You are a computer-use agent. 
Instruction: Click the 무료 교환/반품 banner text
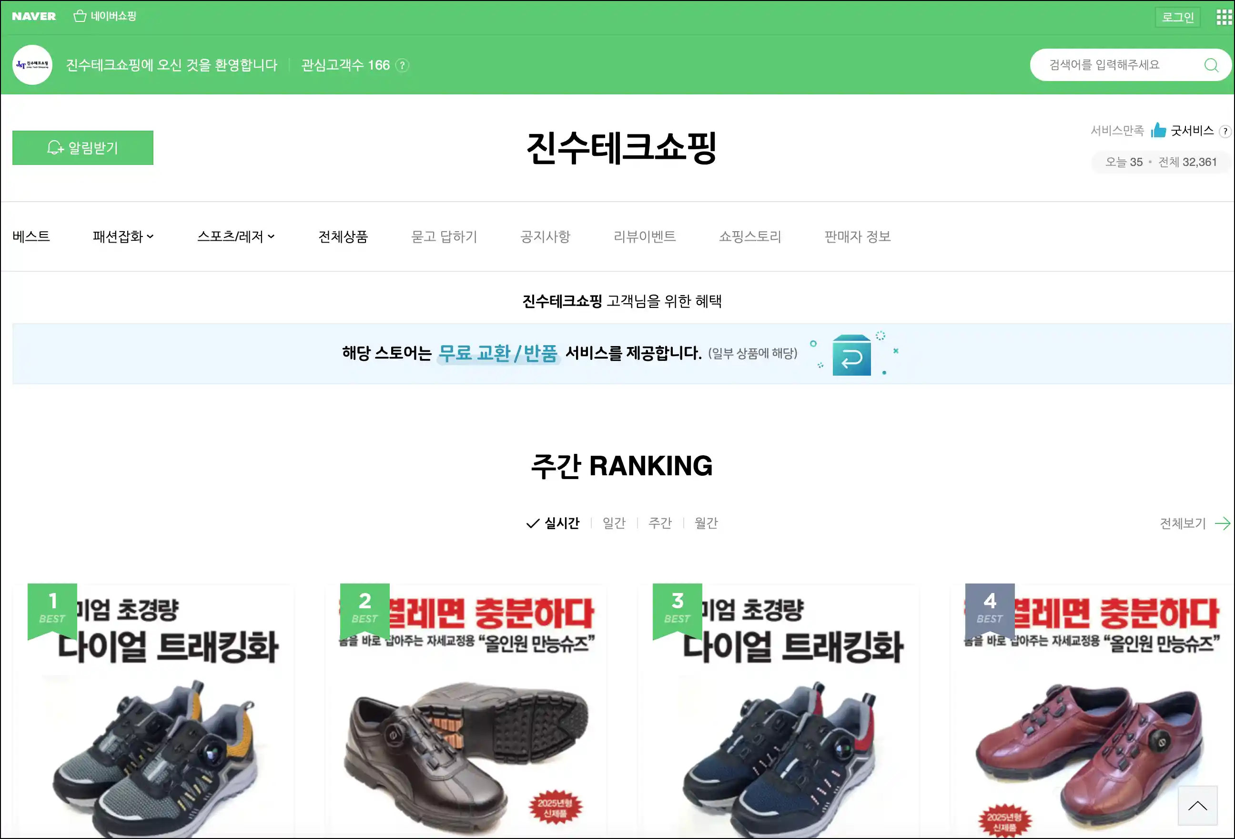point(498,353)
